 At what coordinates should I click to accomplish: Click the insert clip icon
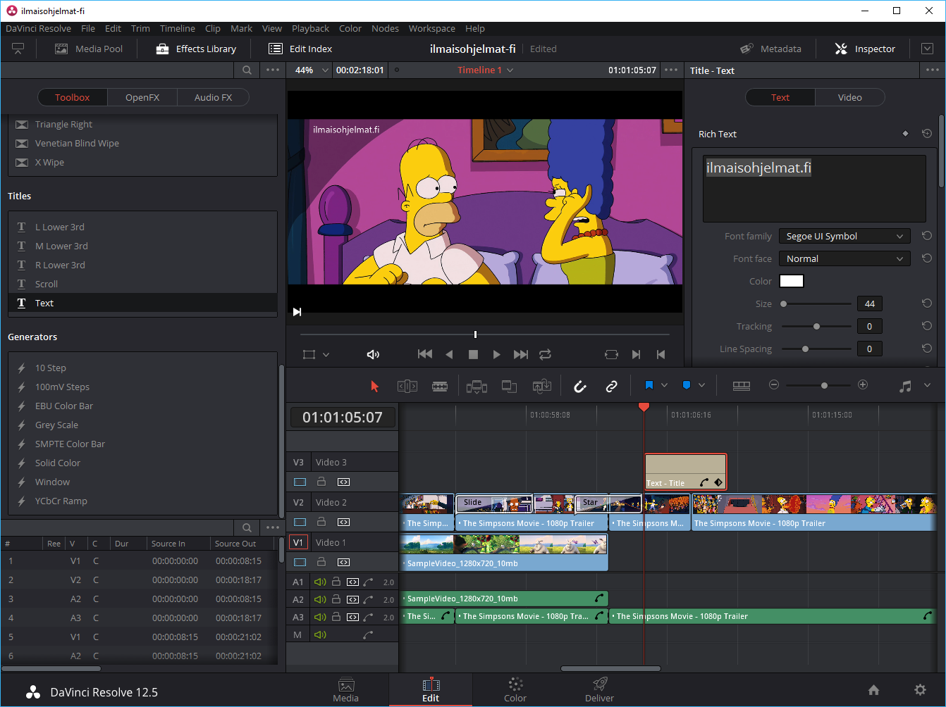pyautogui.click(x=477, y=386)
